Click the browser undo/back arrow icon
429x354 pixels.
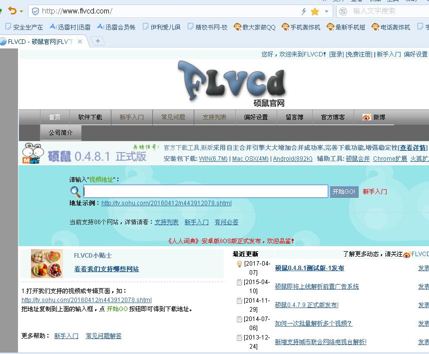(x=12, y=11)
